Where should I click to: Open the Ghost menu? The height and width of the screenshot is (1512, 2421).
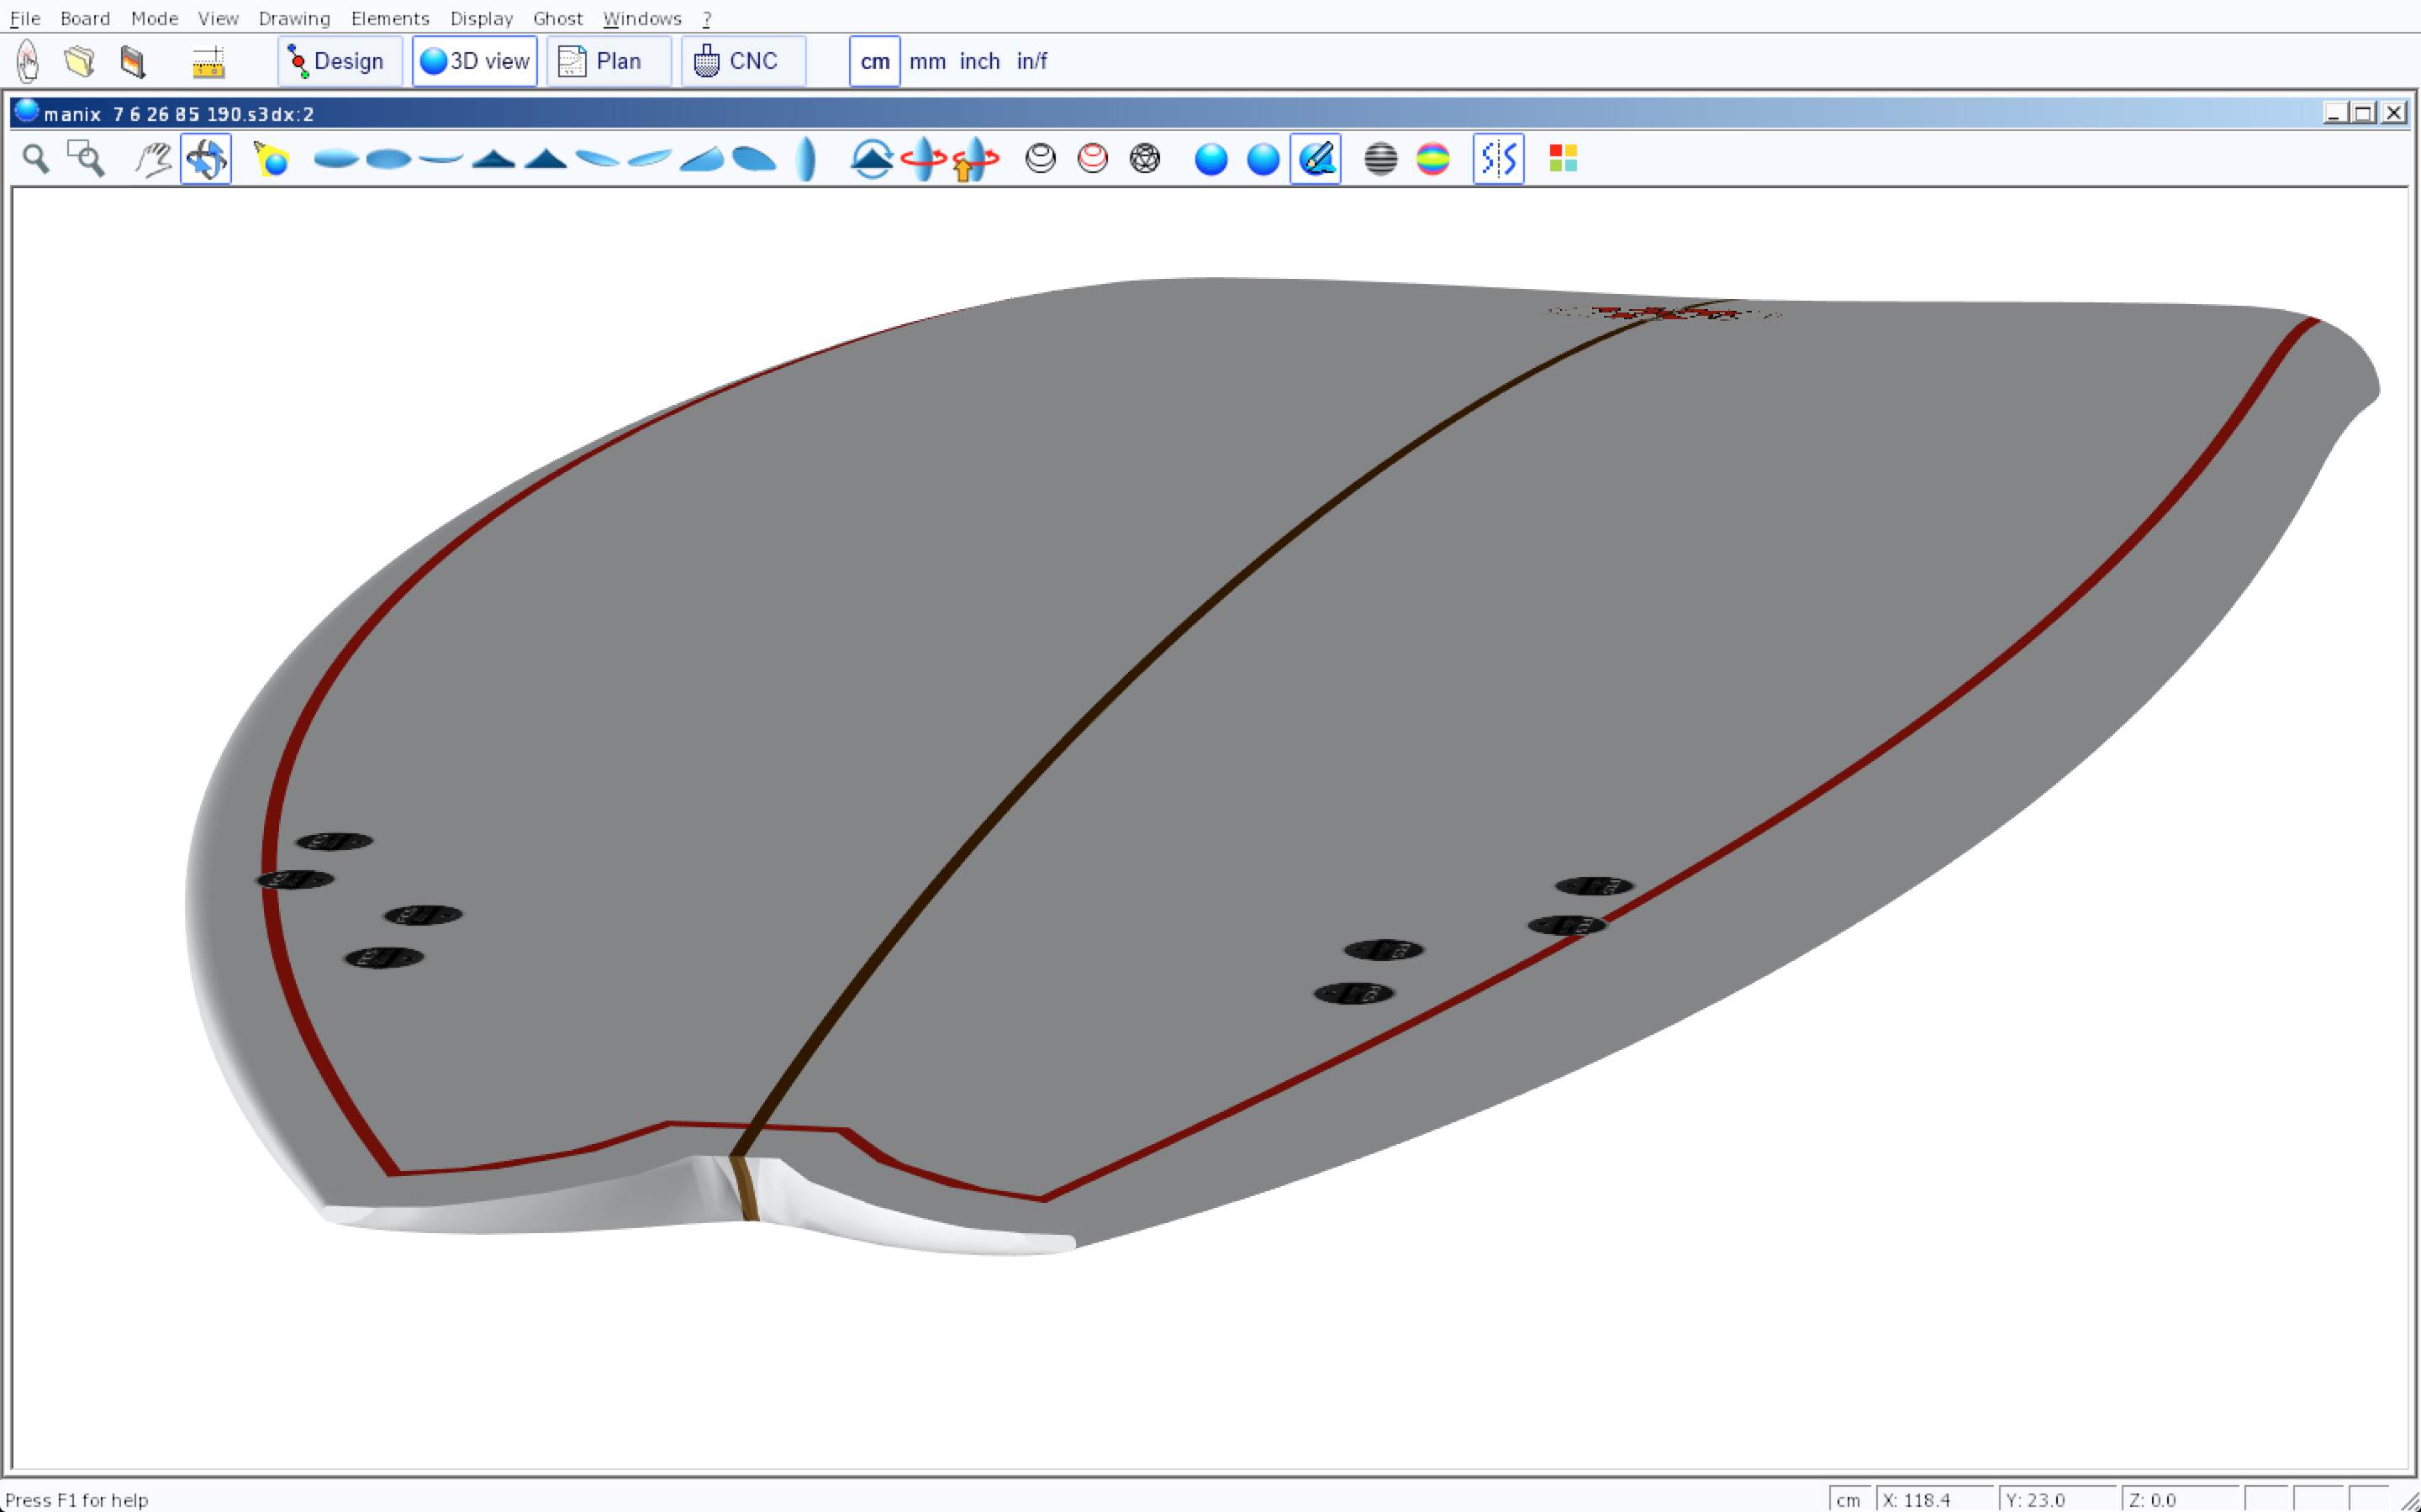tap(557, 18)
